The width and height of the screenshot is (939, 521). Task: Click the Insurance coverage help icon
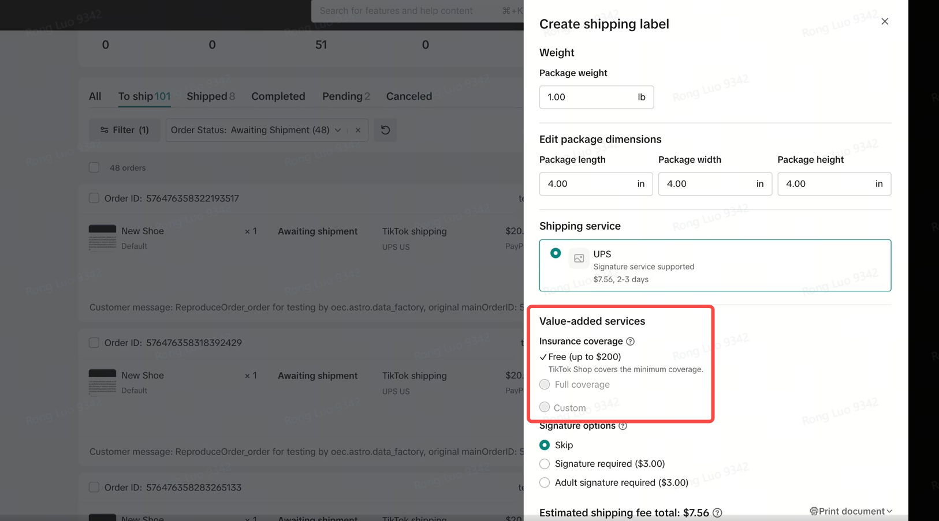630,342
